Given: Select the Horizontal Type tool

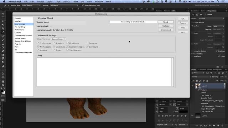Looking at the screenshot, I should (x=3, y=70).
